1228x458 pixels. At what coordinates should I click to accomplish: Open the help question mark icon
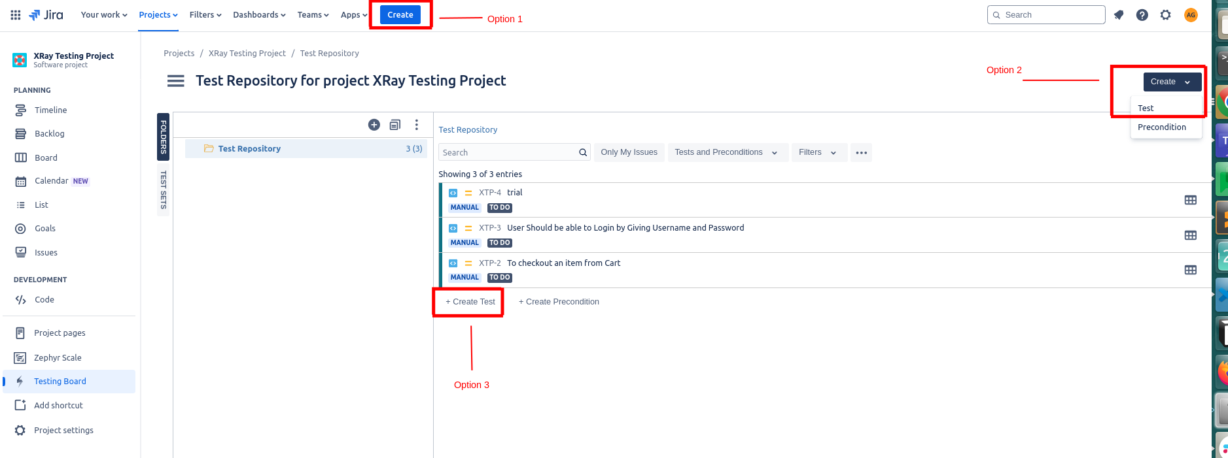1142,15
